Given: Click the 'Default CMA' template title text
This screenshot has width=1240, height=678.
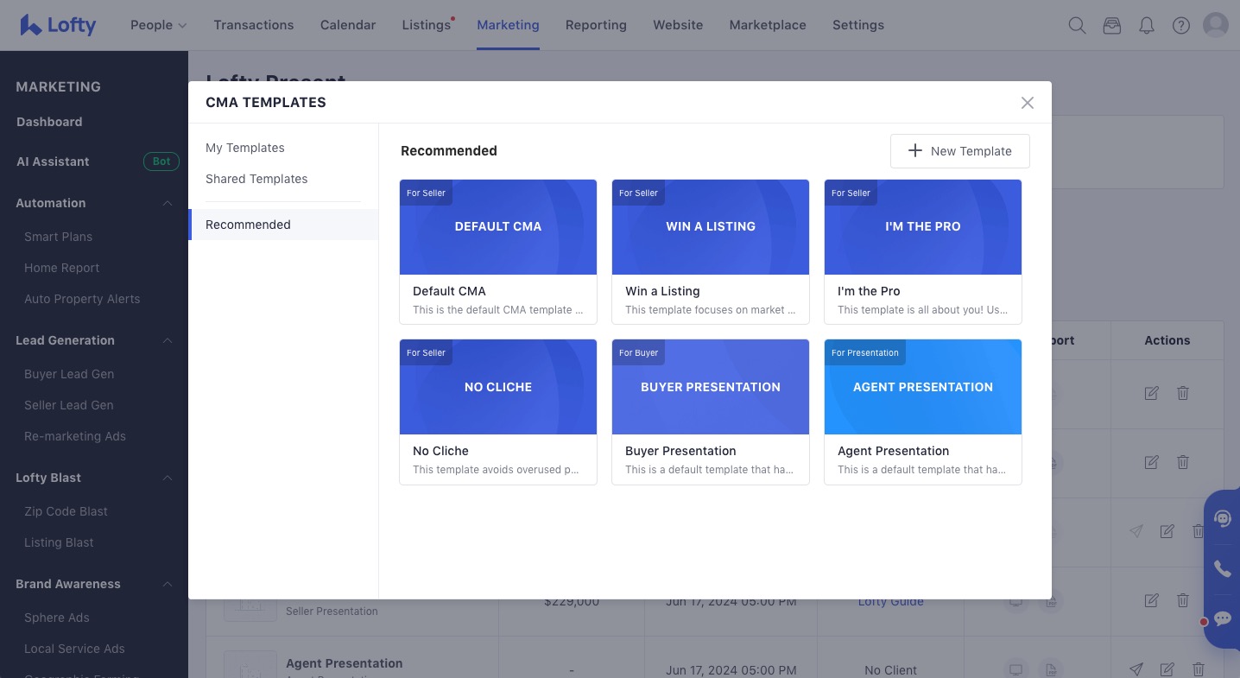Looking at the screenshot, I should 449,291.
